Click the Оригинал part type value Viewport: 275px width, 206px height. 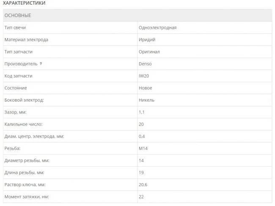149,52
